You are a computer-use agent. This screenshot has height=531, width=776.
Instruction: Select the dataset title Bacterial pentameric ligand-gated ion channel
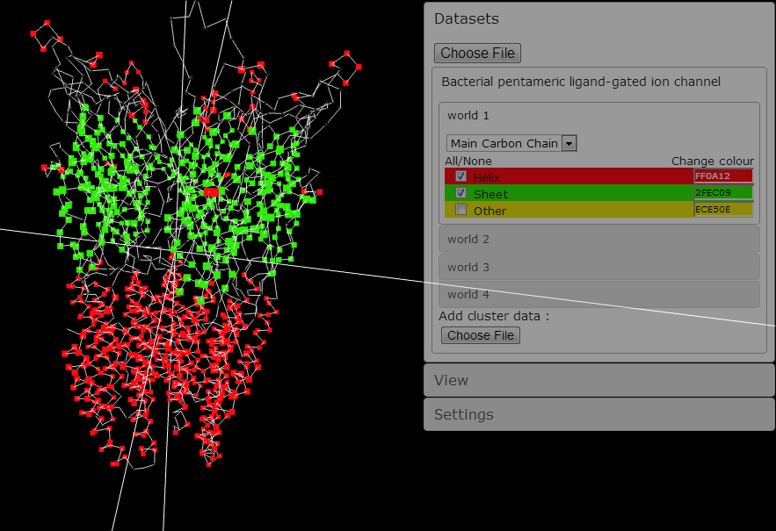(x=581, y=82)
